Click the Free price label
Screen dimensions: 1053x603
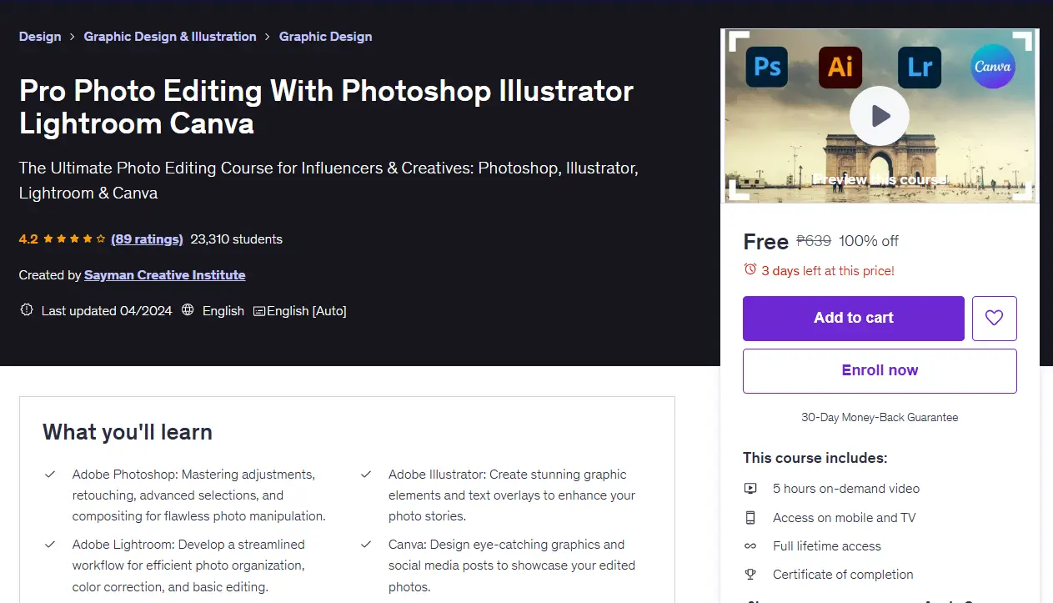[765, 242]
